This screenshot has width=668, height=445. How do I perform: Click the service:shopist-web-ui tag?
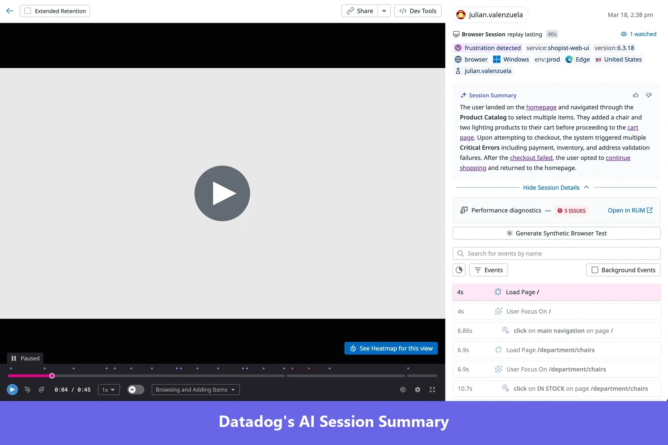[558, 48]
